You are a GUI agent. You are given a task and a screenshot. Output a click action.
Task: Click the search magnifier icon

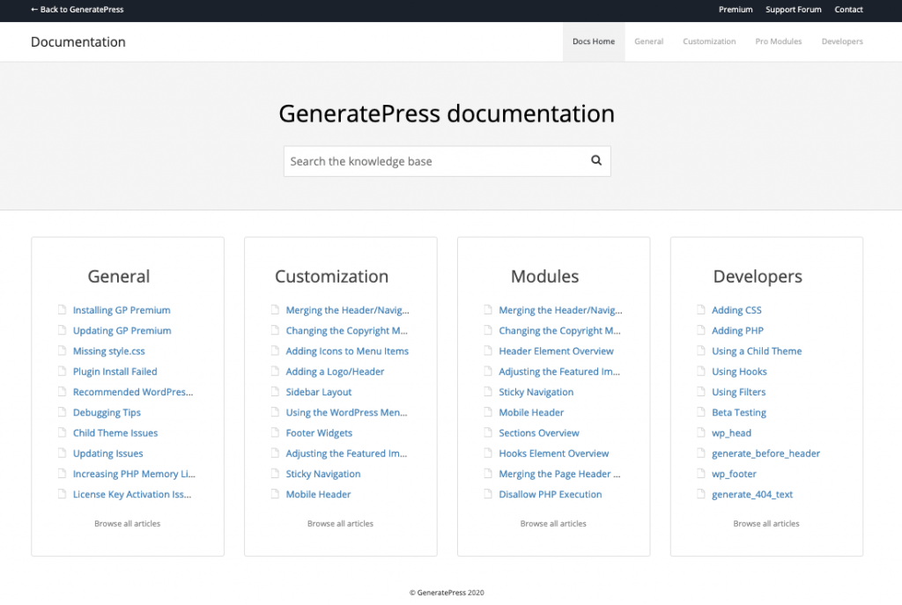pyautogui.click(x=596, y=160)
